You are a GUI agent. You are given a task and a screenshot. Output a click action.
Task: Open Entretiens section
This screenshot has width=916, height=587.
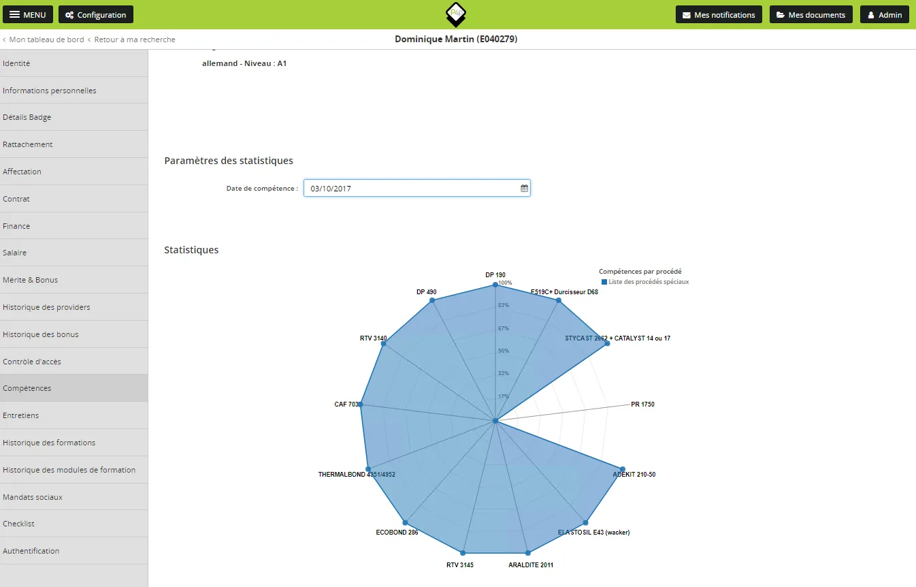[73, 415]
